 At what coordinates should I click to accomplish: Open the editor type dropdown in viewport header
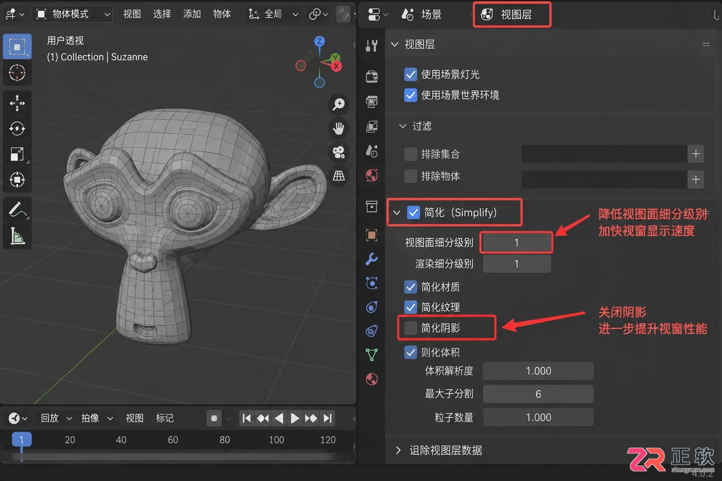(15, 14)
